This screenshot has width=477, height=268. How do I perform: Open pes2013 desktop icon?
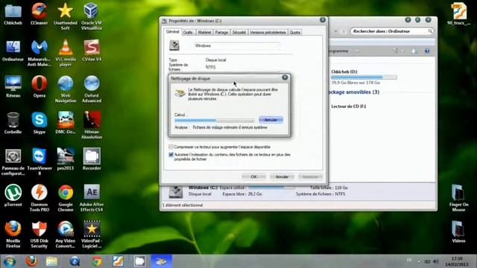click(65, 159)
